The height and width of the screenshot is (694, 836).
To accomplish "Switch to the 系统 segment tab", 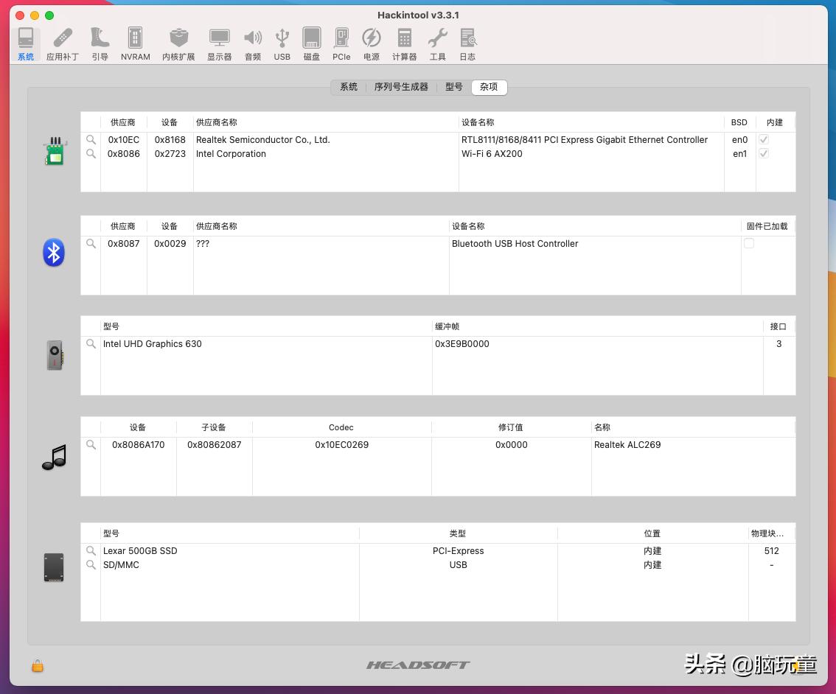I will coord(349,87).
